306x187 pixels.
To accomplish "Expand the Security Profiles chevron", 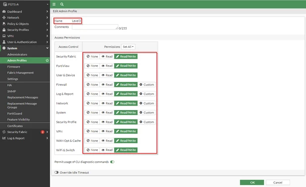I will coord(47,30).
